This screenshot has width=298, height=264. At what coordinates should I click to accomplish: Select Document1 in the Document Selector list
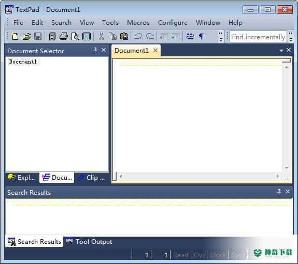[x=23, y=62]
